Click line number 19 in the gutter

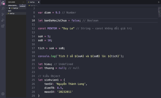(x=33, y=56)
